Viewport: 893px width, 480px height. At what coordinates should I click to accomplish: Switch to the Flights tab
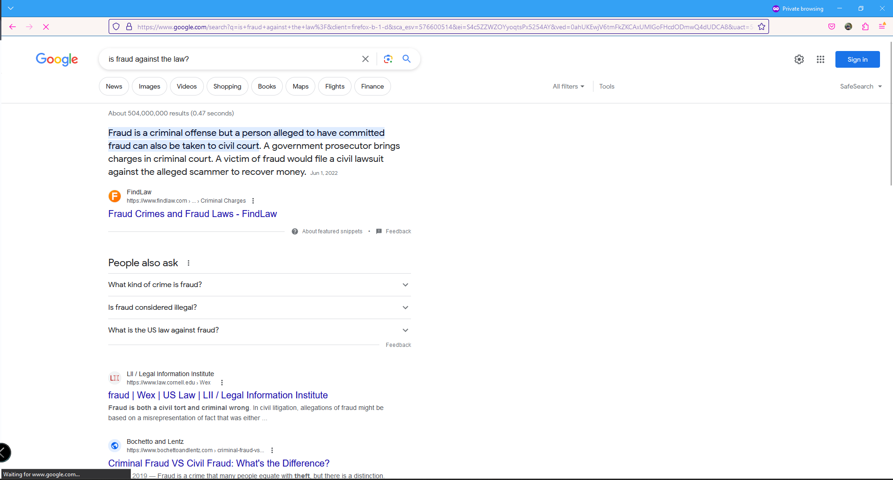click(x=335, y=86)
